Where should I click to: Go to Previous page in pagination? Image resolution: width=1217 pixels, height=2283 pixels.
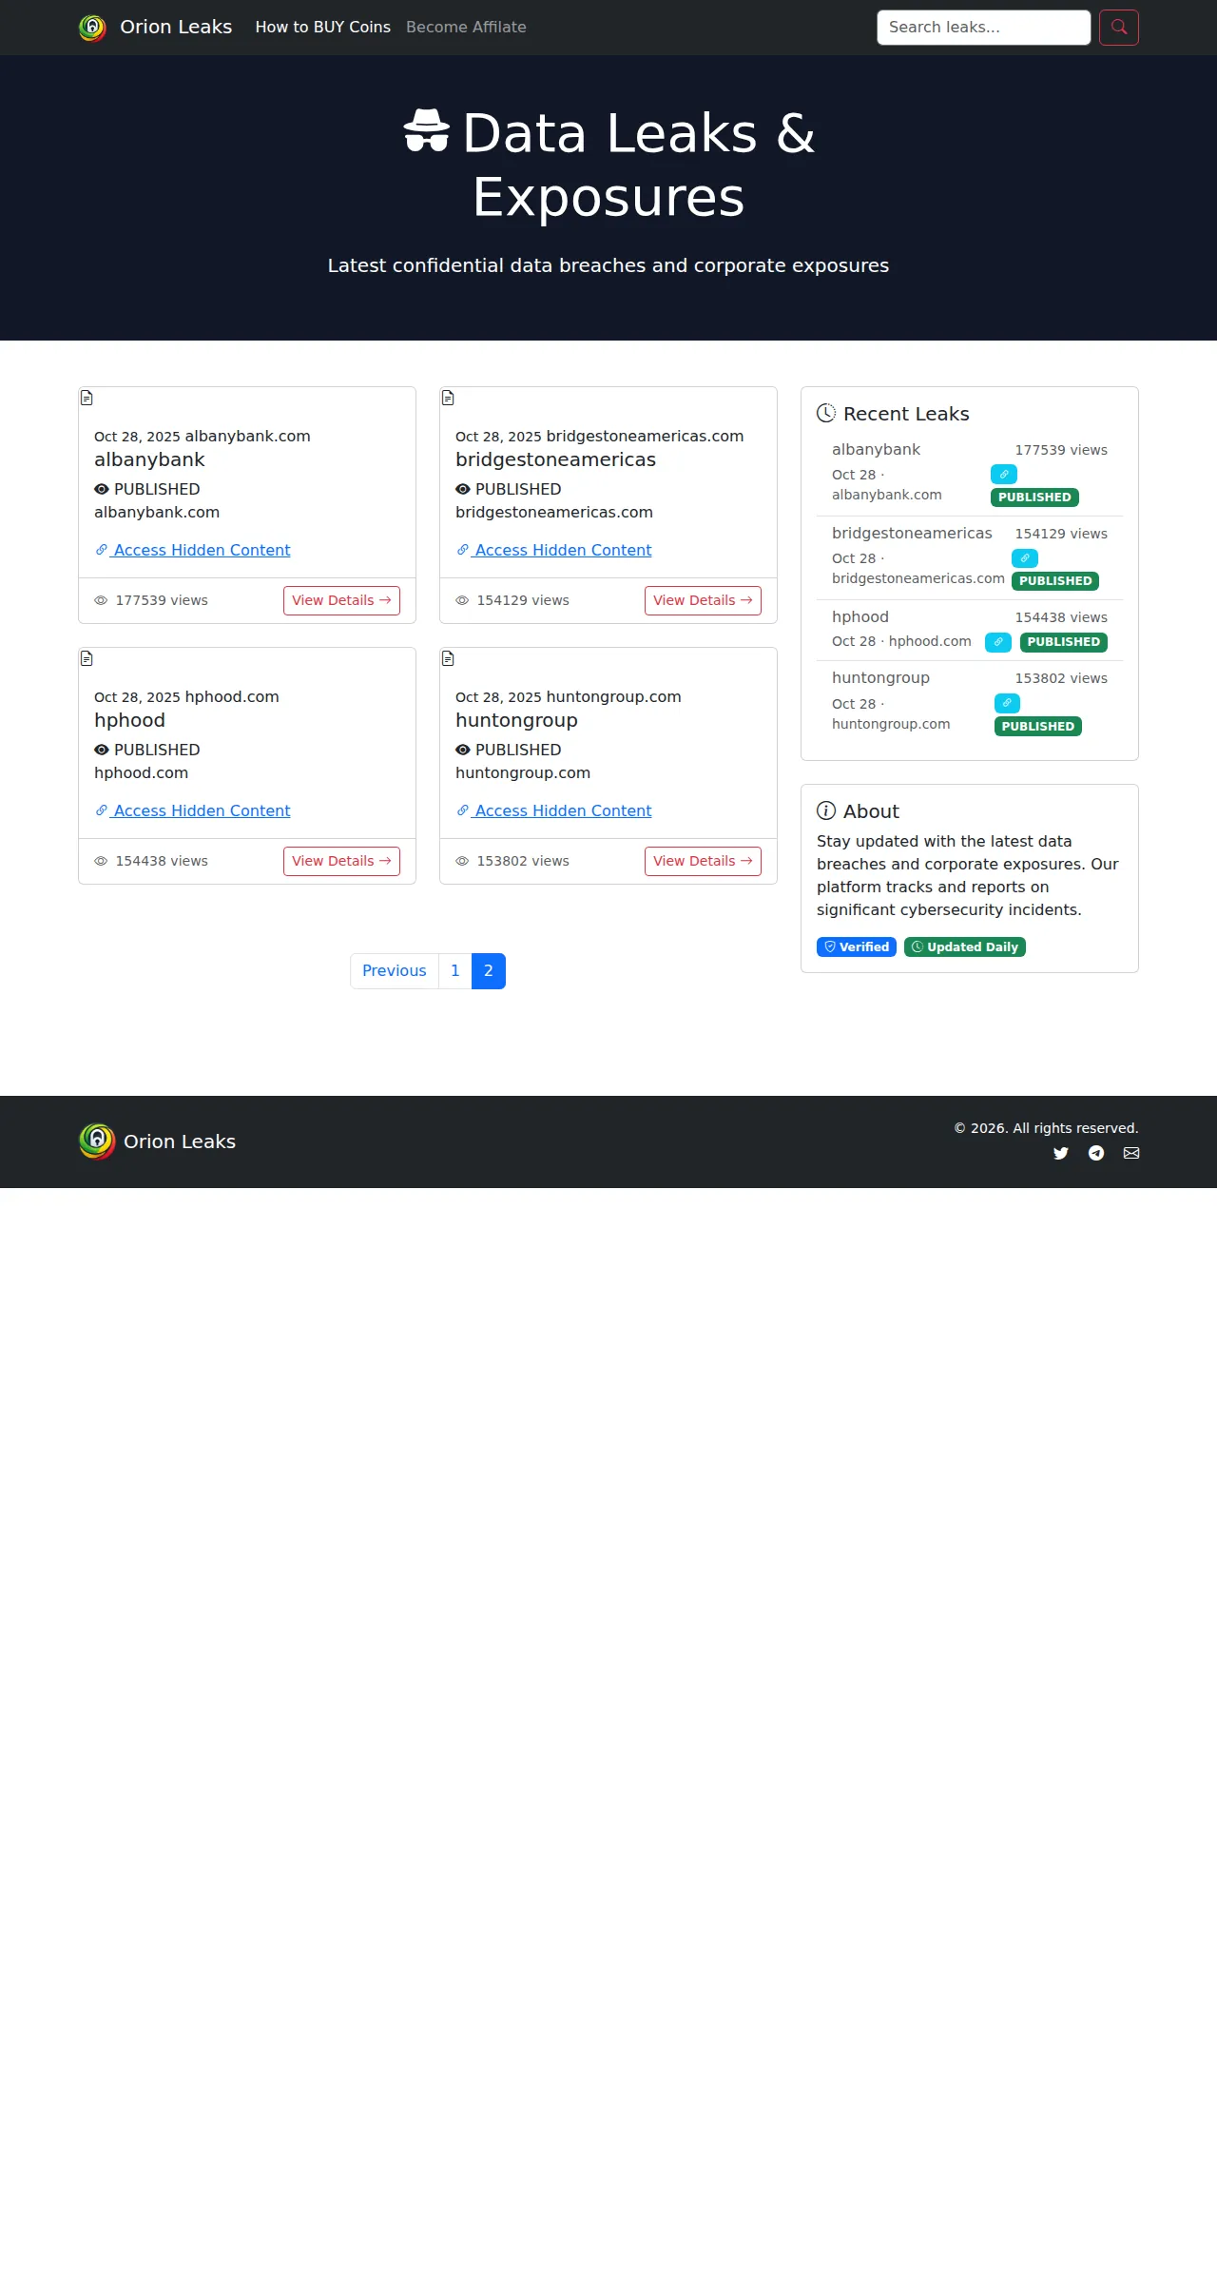coord(395,971)
